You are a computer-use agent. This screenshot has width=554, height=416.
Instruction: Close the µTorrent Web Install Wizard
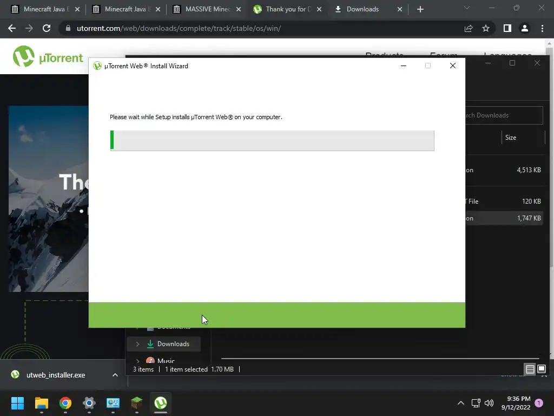pos(453,66)
